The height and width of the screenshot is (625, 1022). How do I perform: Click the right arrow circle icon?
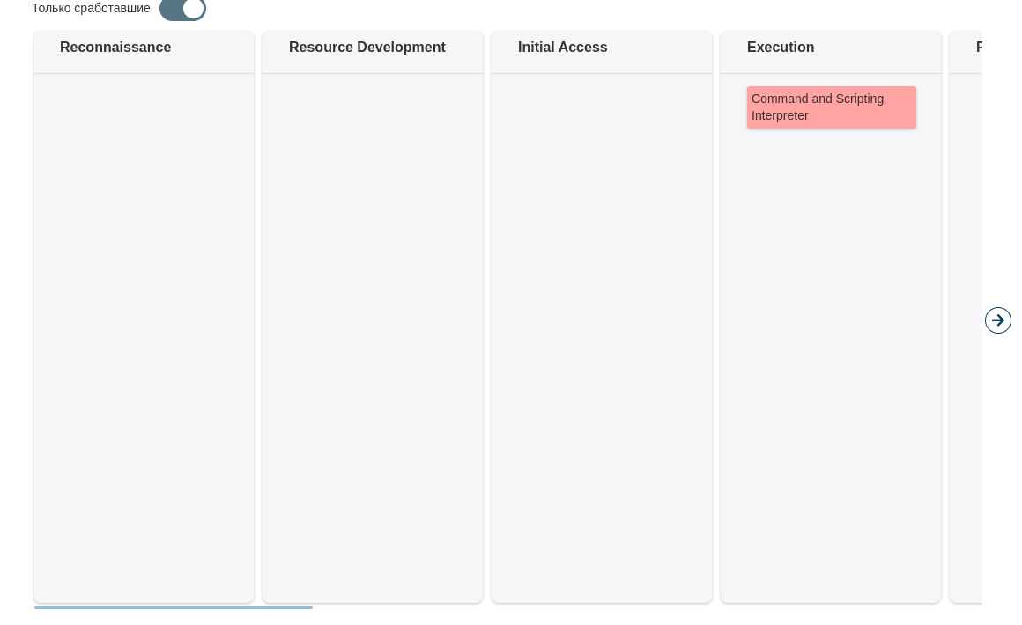pyautogui.click(x=998, y=320)
